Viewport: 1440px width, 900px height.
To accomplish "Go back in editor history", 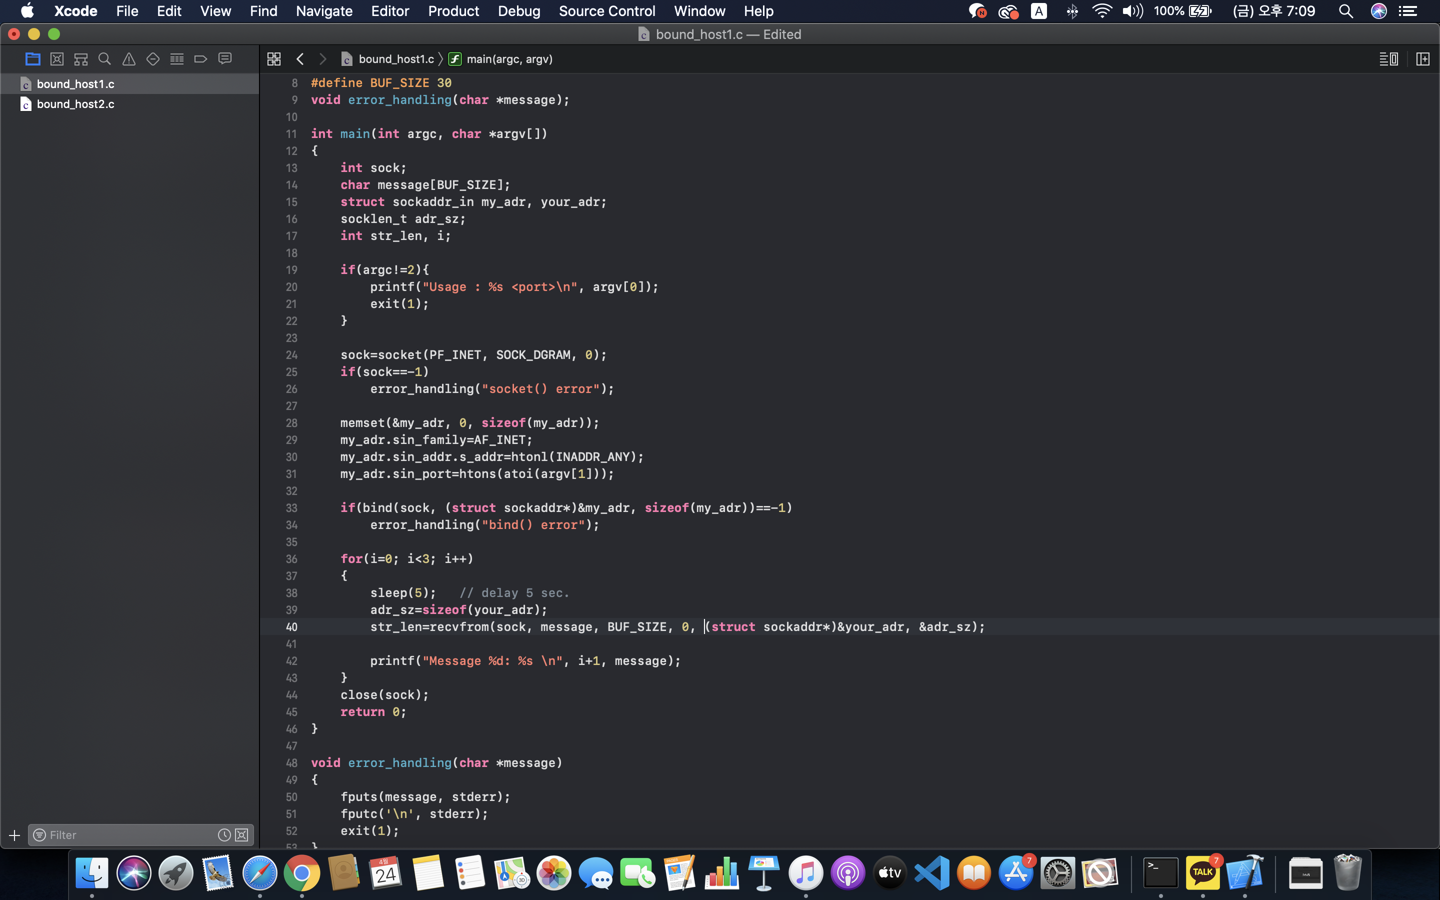I will (300, 59).
